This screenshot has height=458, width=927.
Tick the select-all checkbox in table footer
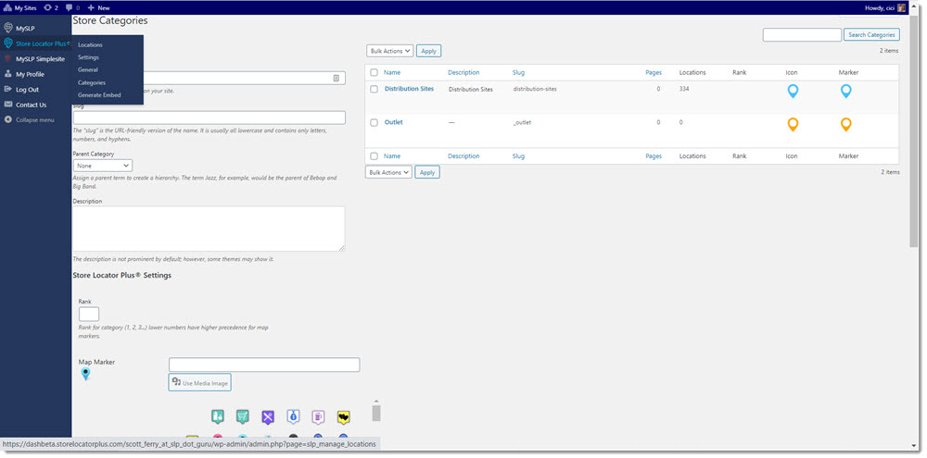click(374, 156)
